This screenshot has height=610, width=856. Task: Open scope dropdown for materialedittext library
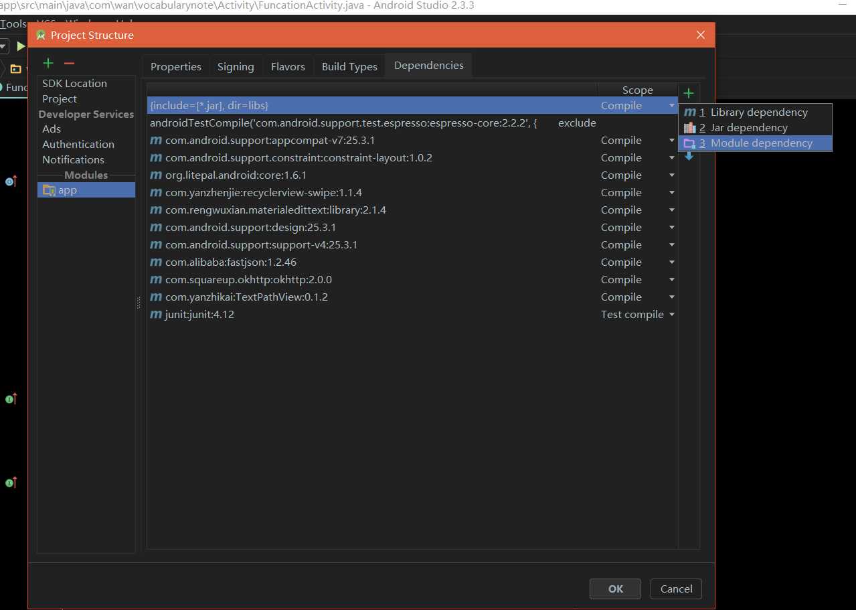point(671,210)
